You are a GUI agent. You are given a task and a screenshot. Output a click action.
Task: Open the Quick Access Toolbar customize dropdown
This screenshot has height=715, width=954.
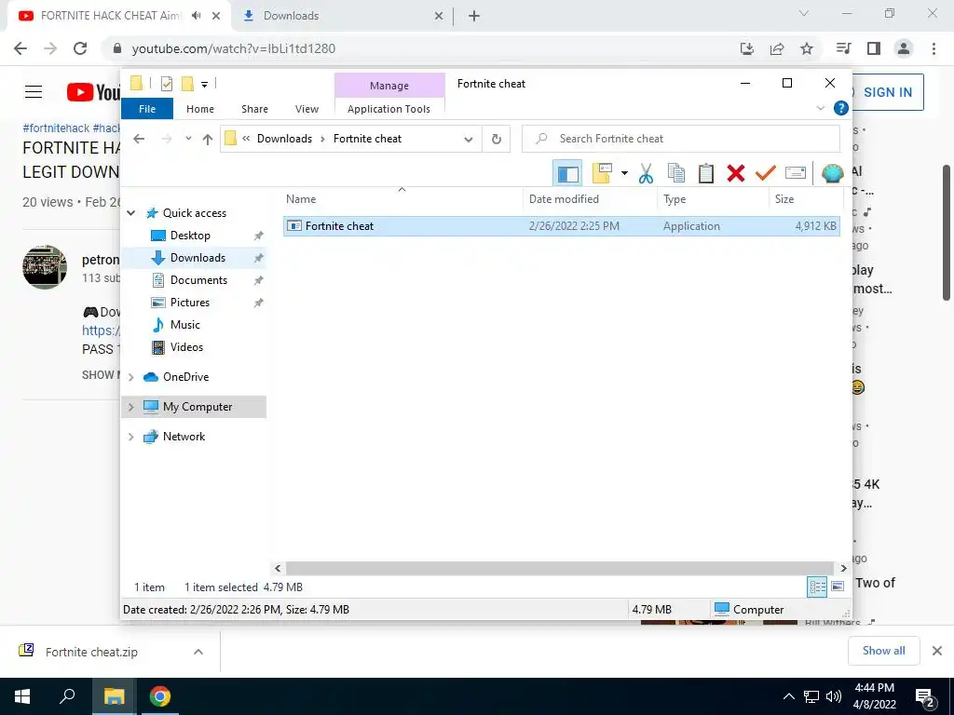204,84
